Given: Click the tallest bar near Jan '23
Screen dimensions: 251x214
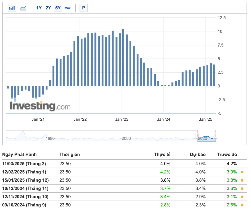Looking at the screenshot, I should [x=123, y=57].
